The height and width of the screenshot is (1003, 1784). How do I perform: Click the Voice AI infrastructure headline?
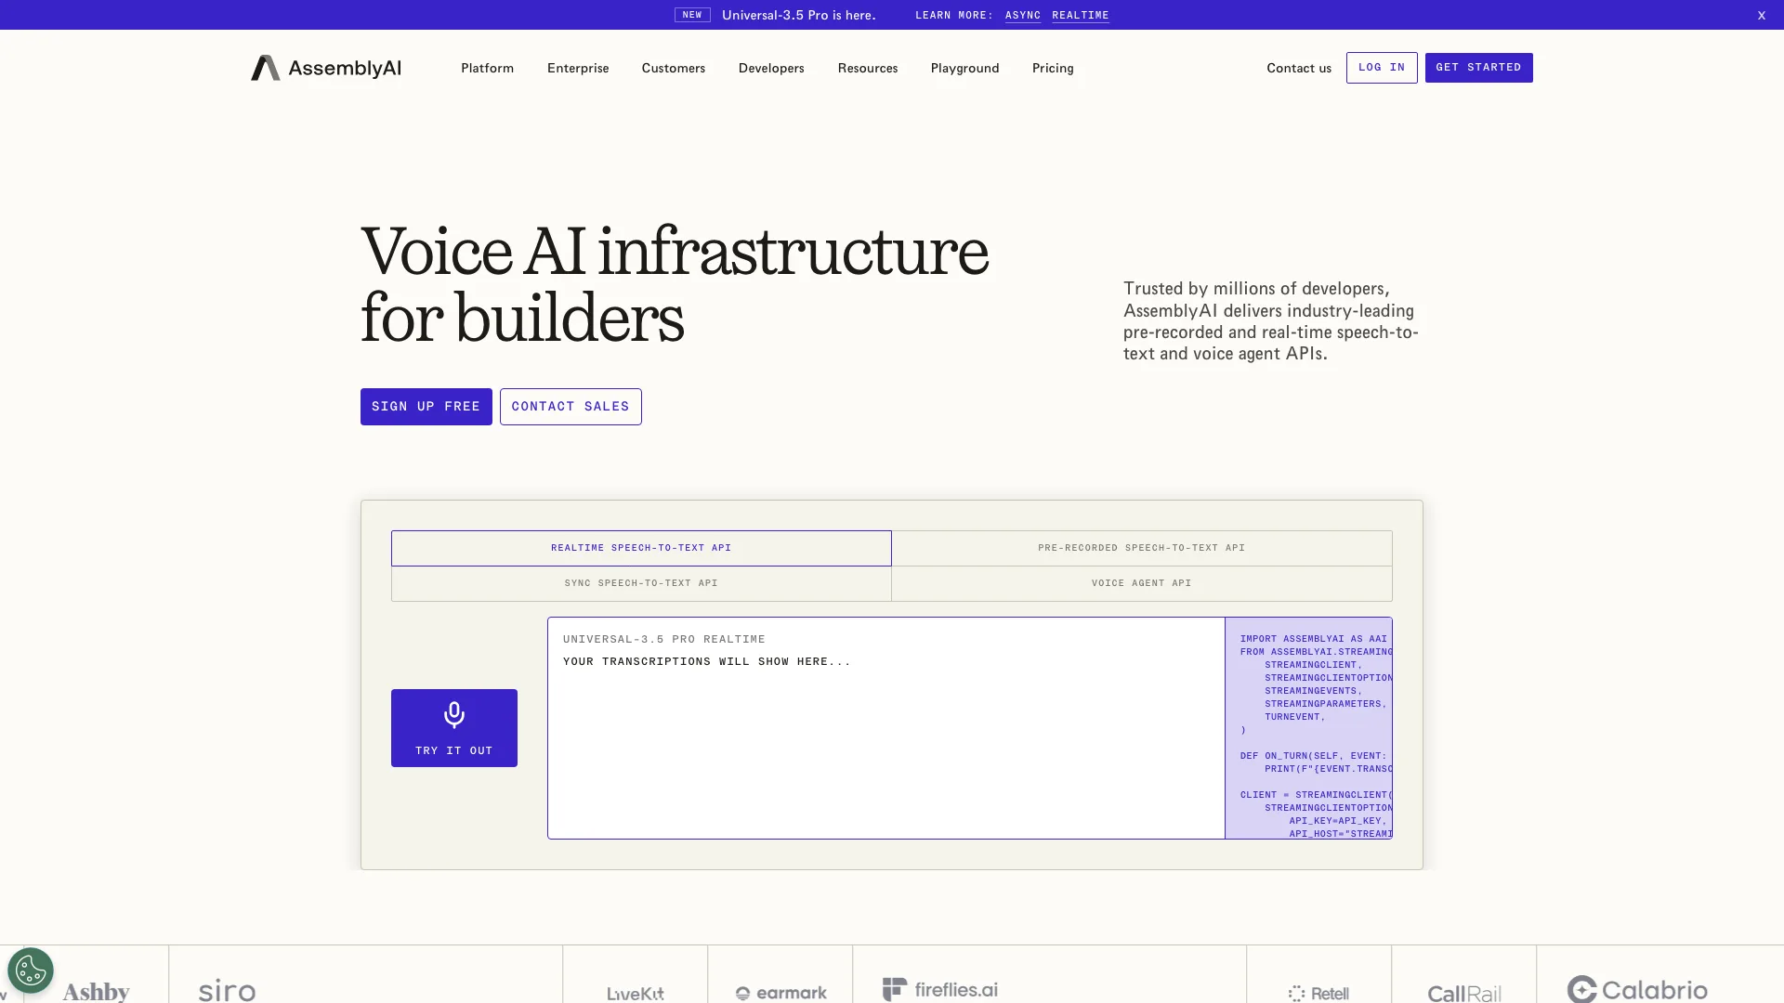point(675,284)
